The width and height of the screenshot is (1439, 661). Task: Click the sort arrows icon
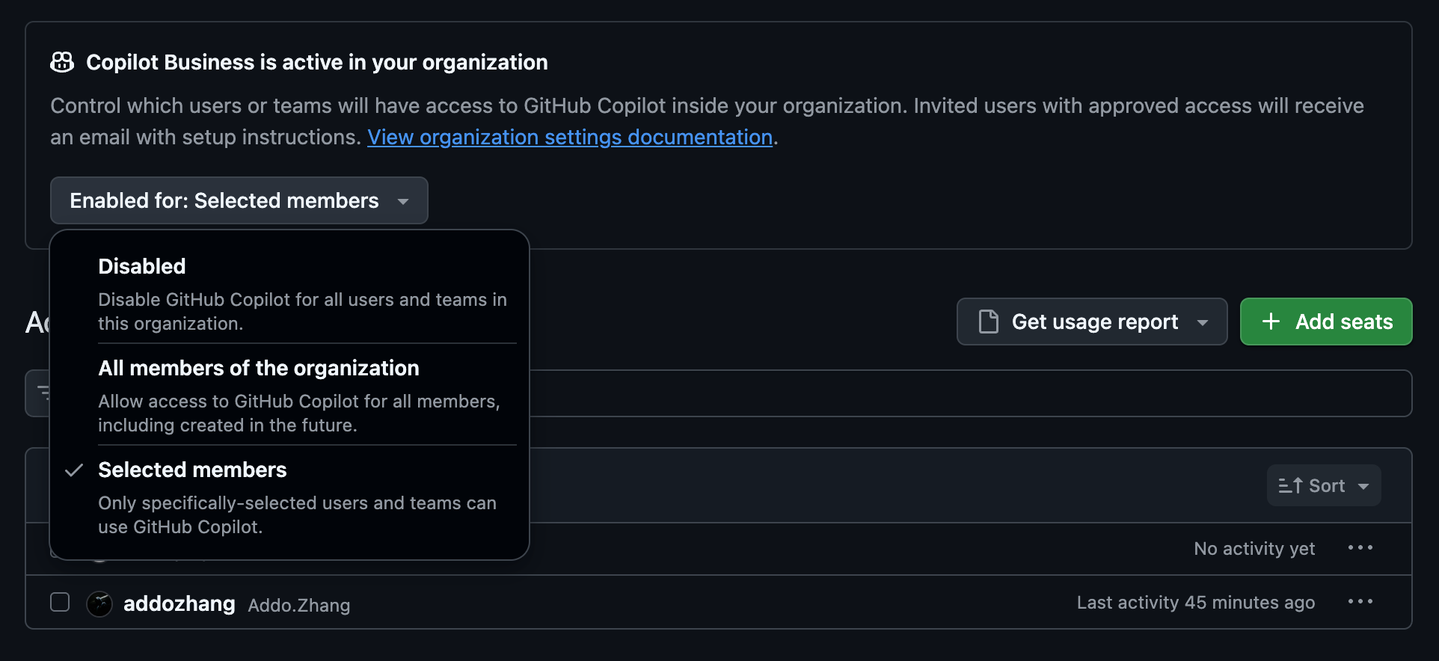point(1289,486)
